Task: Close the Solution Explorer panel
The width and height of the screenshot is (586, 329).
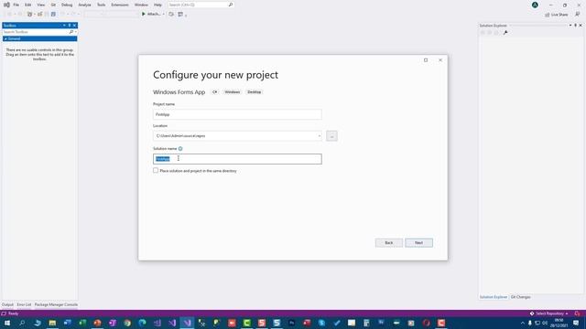Action: click(581, 26)
